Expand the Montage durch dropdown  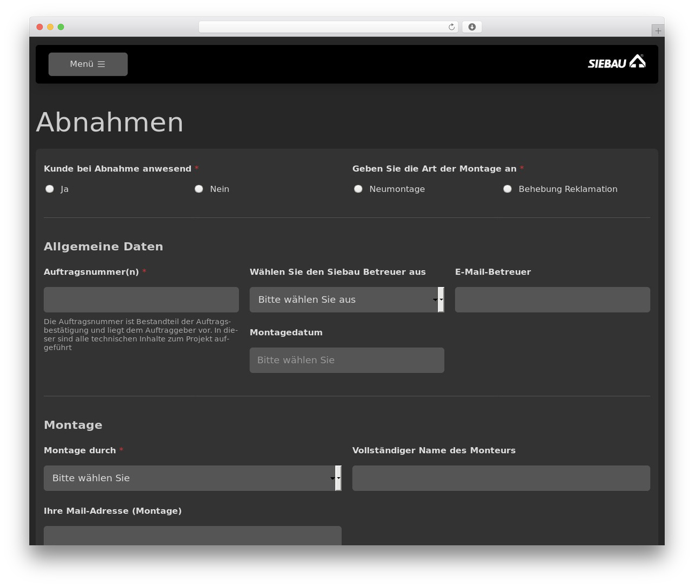pyautogui.click(x=192, y=478)
